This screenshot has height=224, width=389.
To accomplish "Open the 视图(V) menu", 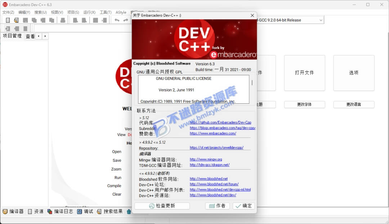I will pyautogui.click(x=57, y=12).
